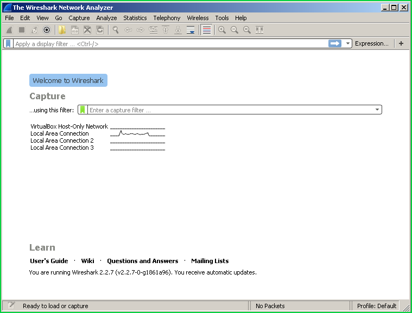
Task: Expand capture filter dropdown arrow
Action: click(377, 110)
